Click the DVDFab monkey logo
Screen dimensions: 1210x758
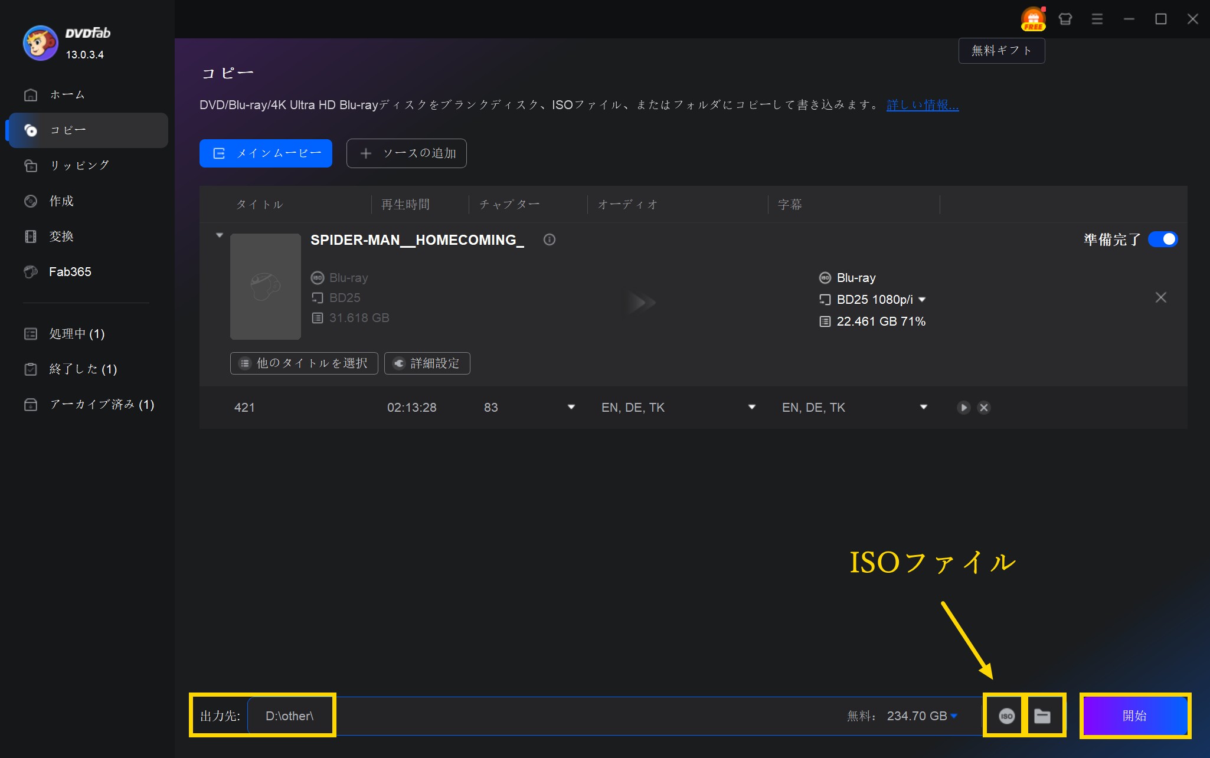click(40, 43)
